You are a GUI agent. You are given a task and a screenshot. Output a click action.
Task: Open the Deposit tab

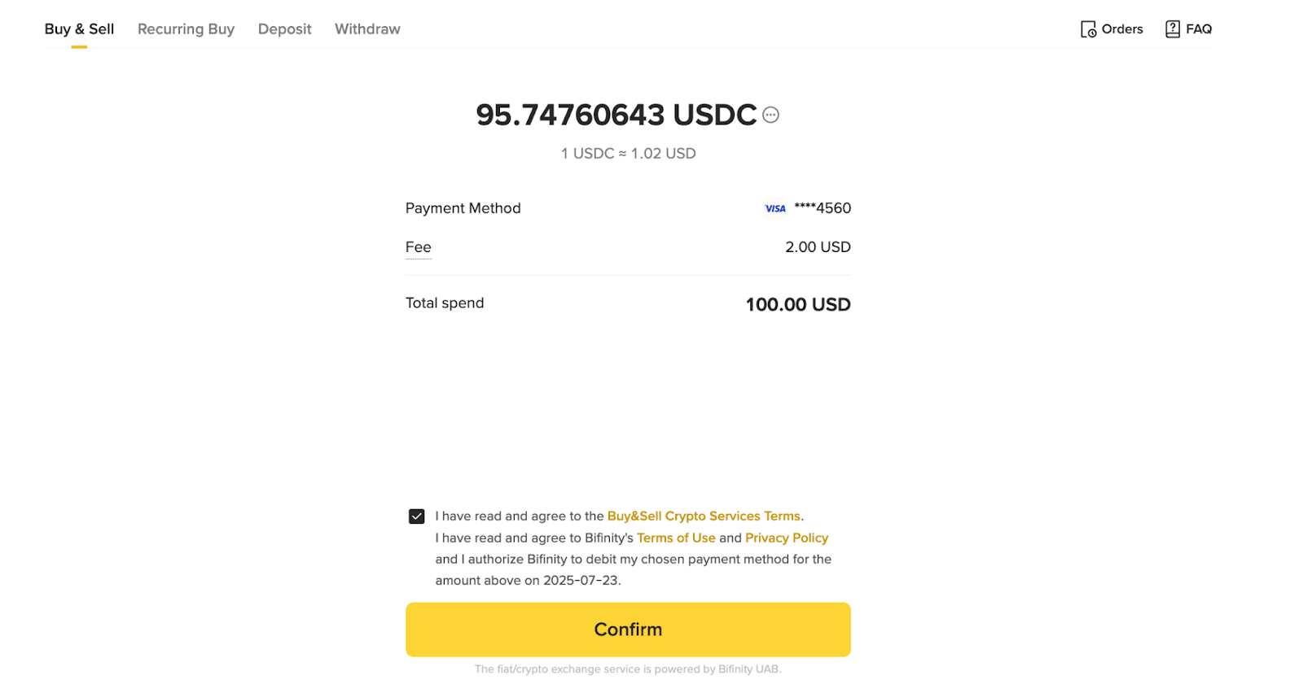(x=284, y=29)
